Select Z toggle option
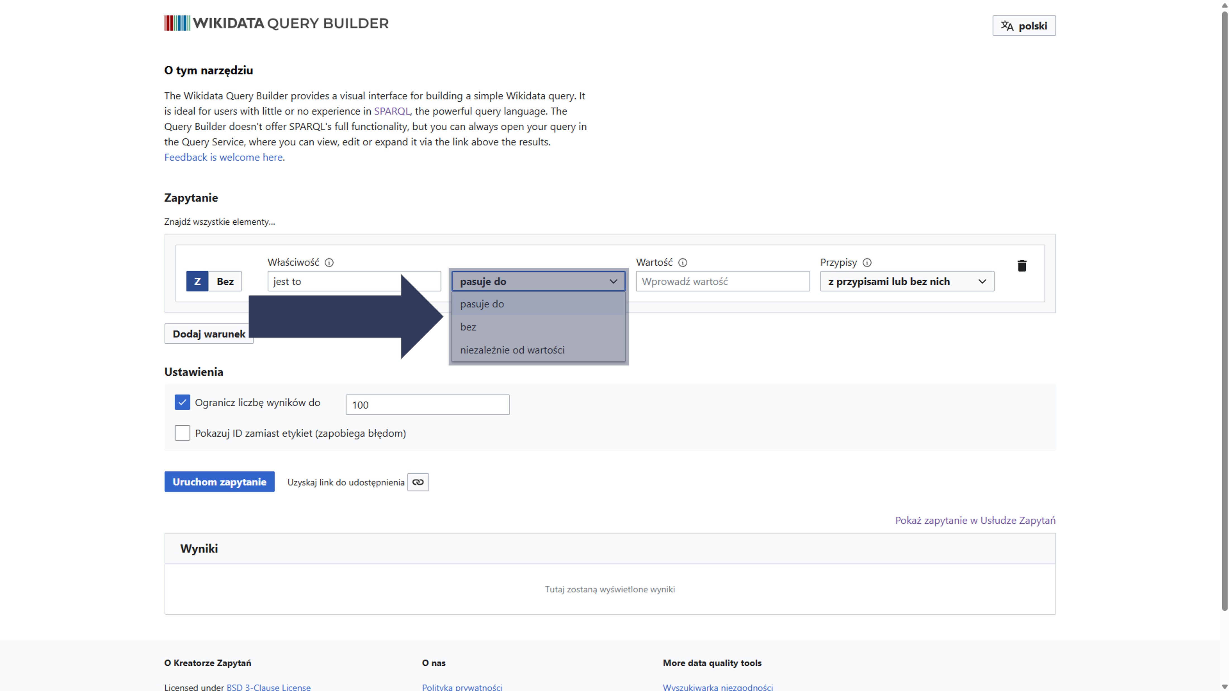This screenshot has height=691, width=1229. point(197,281)
